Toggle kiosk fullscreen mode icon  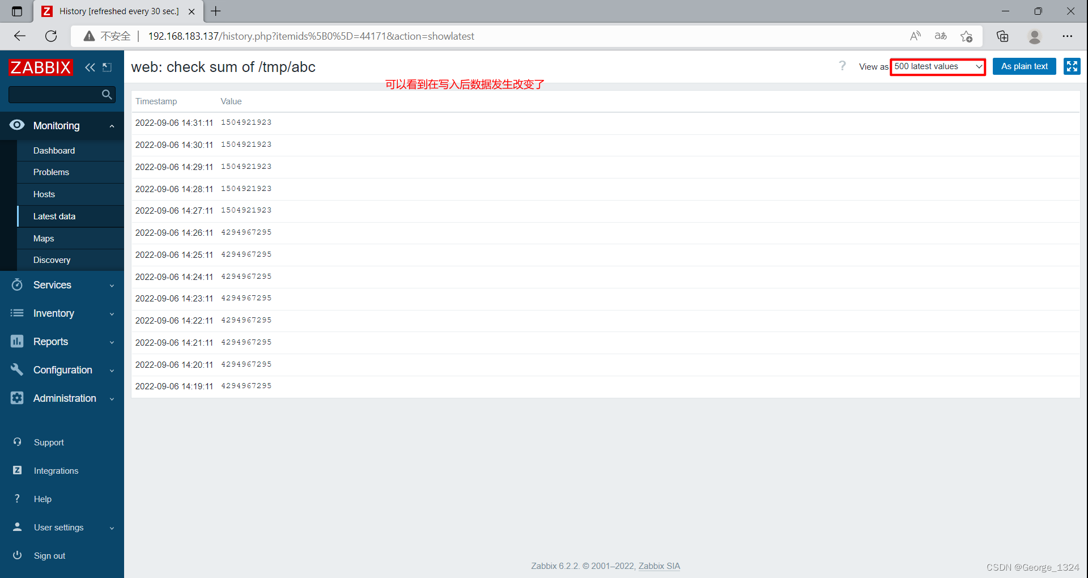(1072, 66)
